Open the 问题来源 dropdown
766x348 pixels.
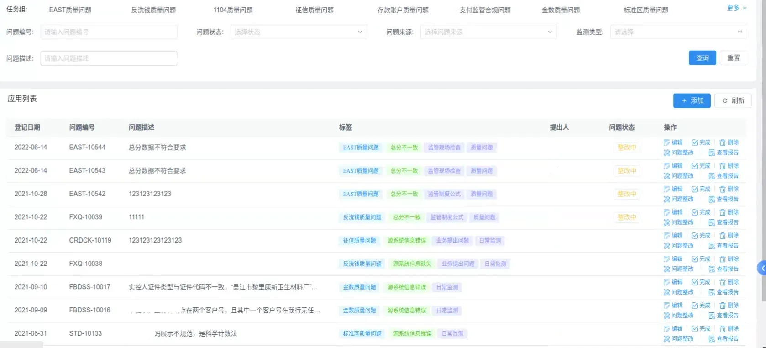pyautogui.click(x=488, y=32)
